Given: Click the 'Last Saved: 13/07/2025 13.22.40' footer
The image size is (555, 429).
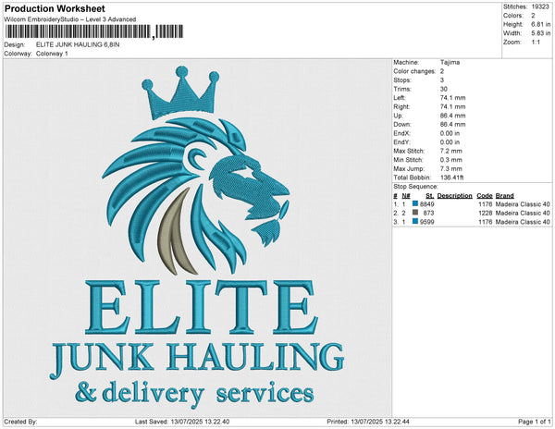Looking at the screenshot, I should pos(182,422).
